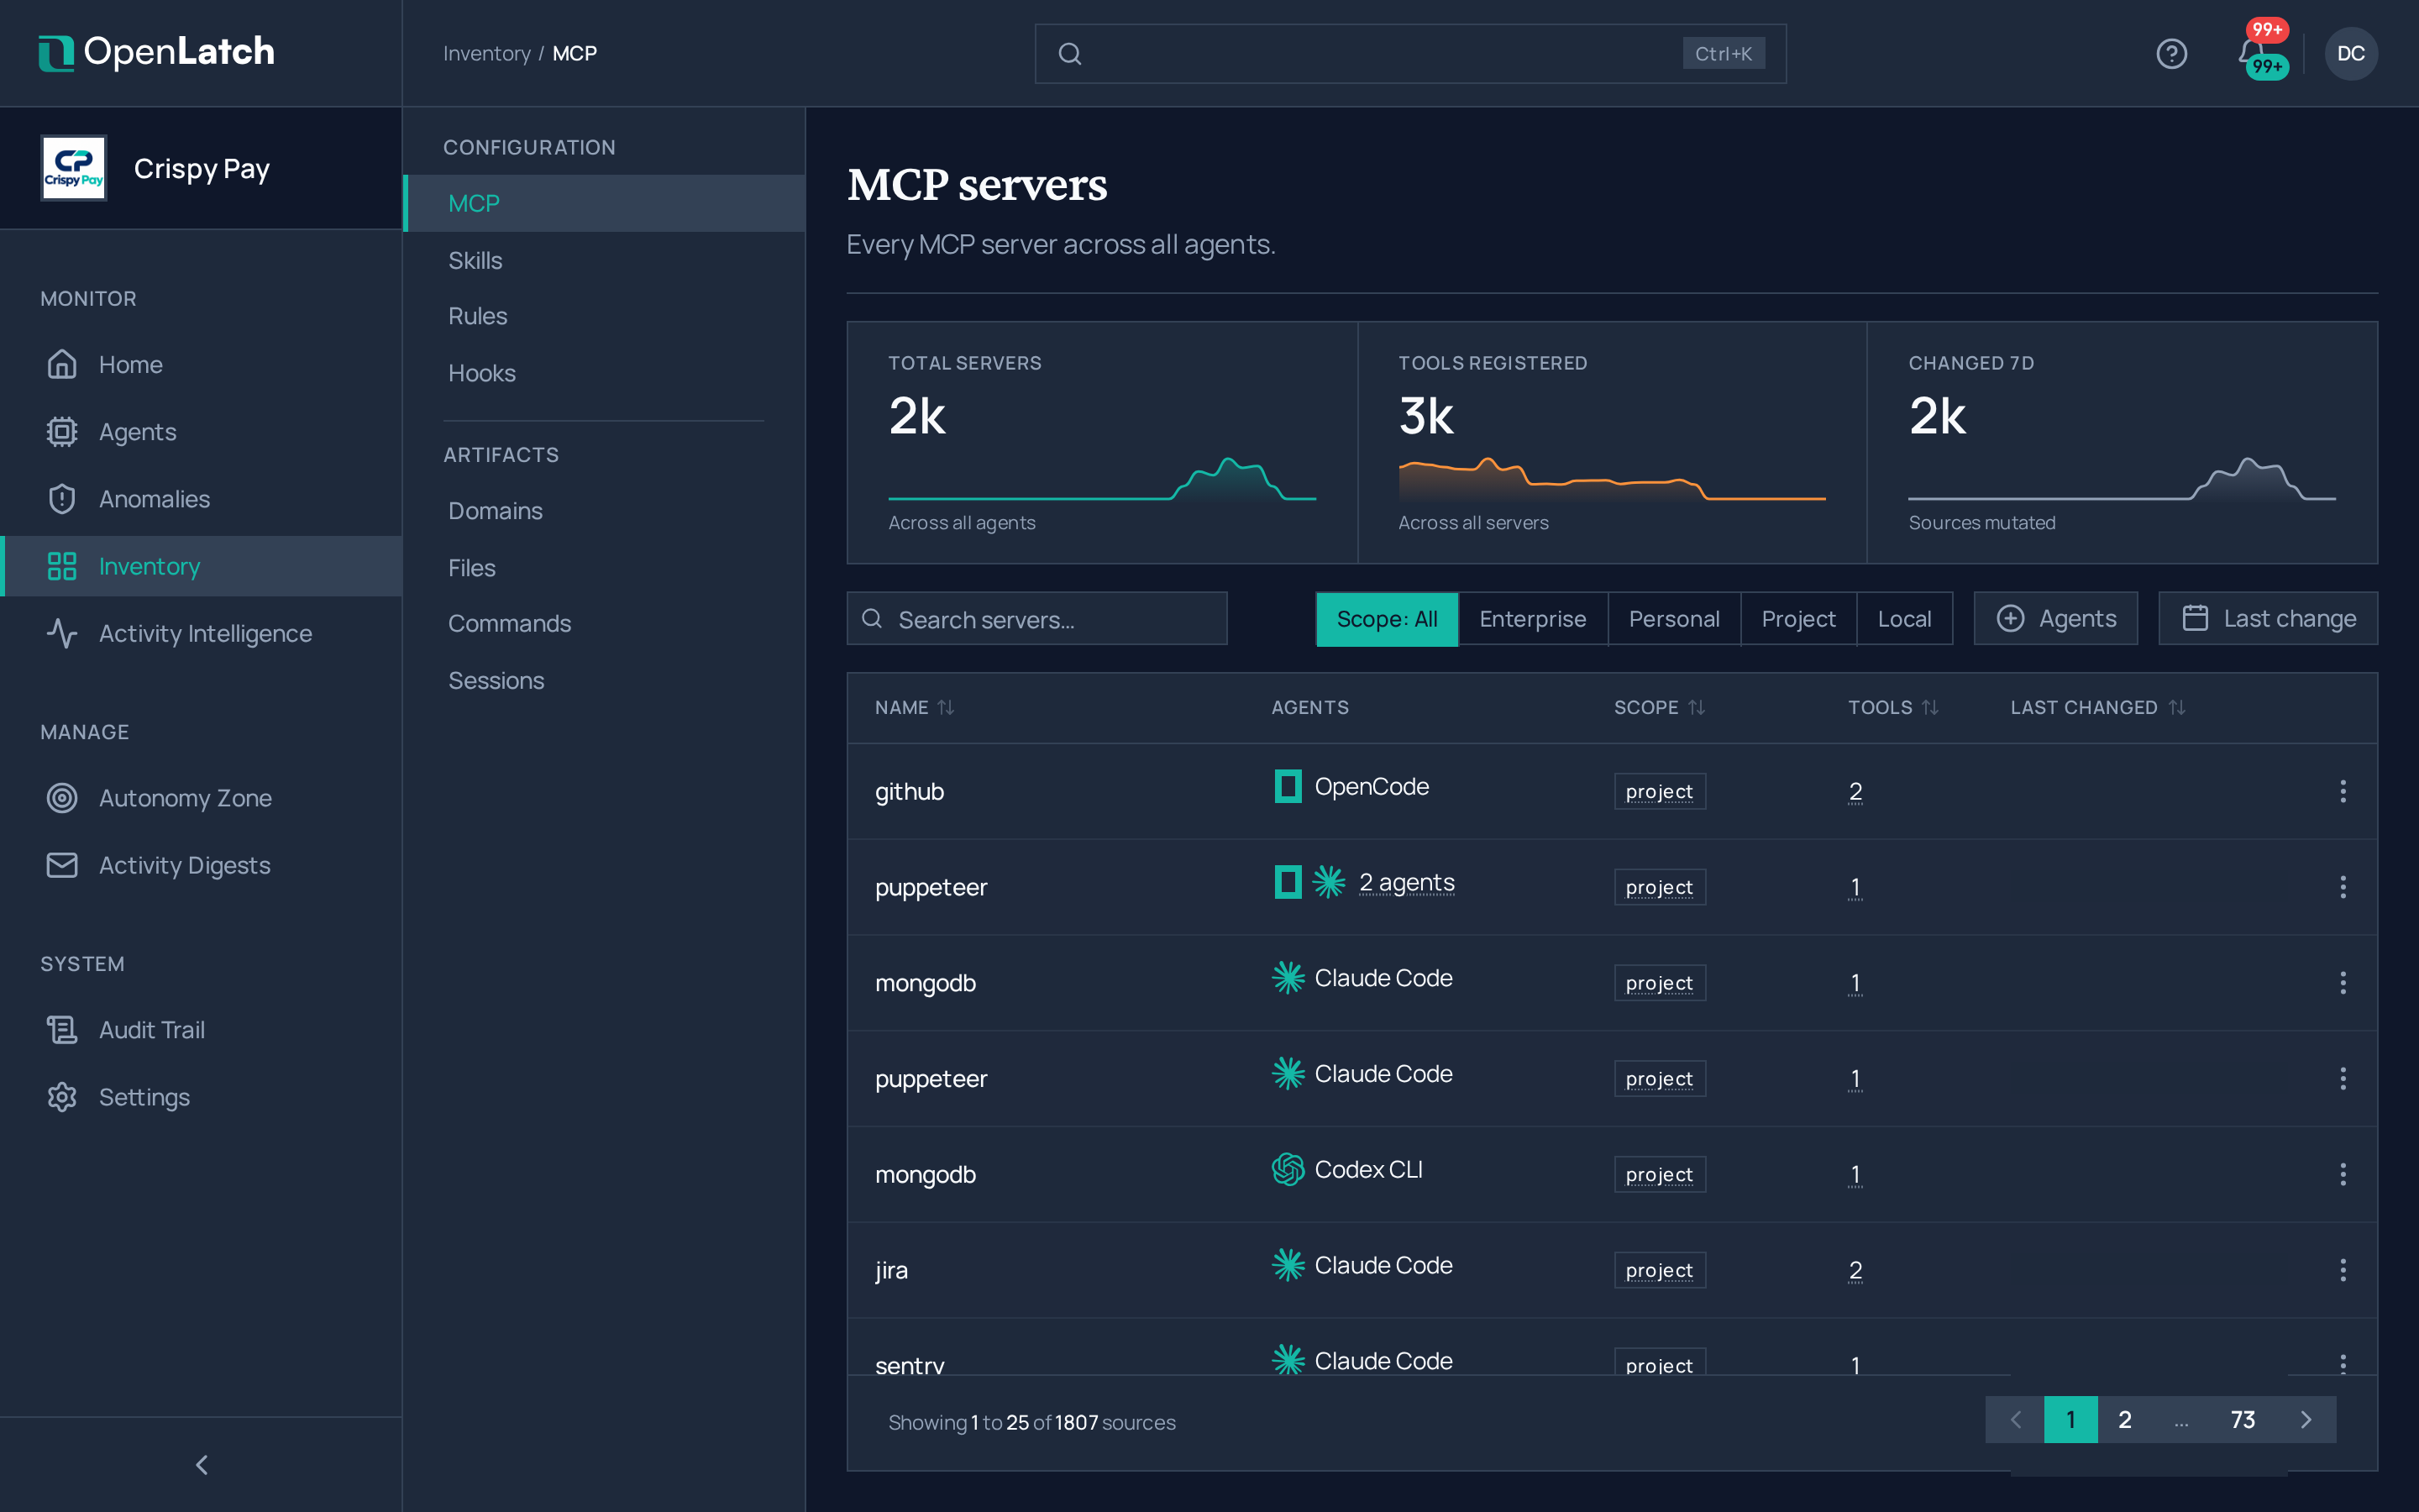
Task: Go to last page 73
Action: (x=2242, y=1419)
